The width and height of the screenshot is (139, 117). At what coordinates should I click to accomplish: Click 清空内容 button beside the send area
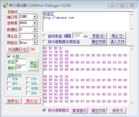click(98, 42)
